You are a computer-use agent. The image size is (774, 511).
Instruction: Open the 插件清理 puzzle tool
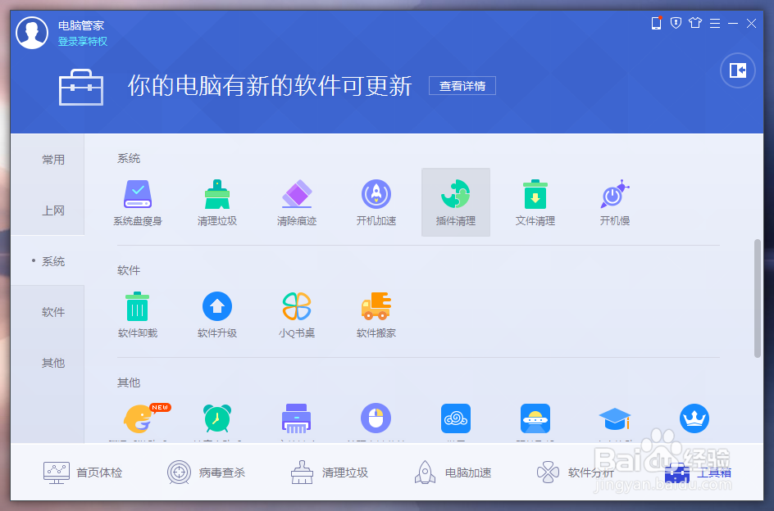pyautogui.click(x=456, y=202)
